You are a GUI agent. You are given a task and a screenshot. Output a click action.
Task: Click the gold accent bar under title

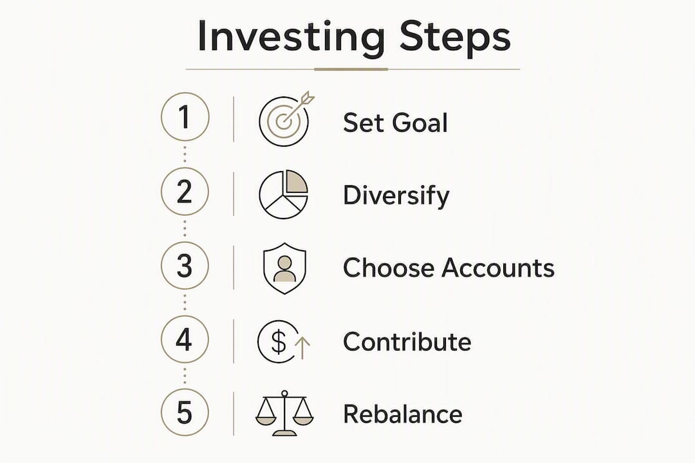(351, 69)
